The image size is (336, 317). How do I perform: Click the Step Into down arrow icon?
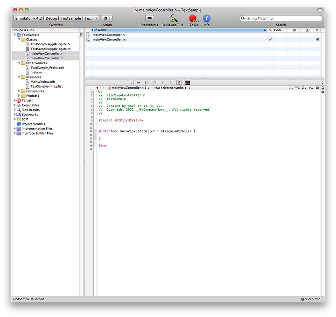pyautogui.click(x=162, y=83)
